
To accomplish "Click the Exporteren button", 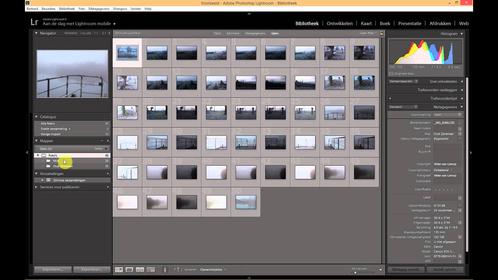I will point(92,269).
